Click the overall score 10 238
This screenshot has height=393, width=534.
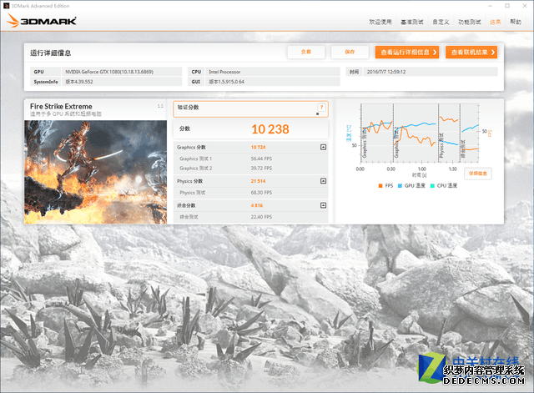click(x=270, y=129)
